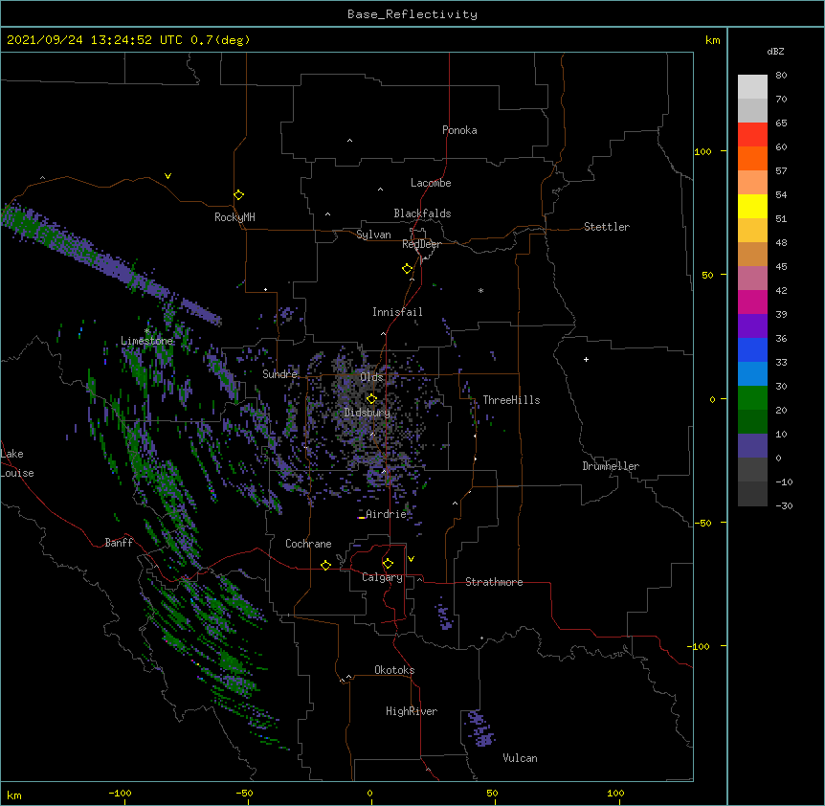Image resolution: width=825 pixels, height=806 pixels.
Task: Click the Base_Reflectivity title text
Action: (412, 14)
